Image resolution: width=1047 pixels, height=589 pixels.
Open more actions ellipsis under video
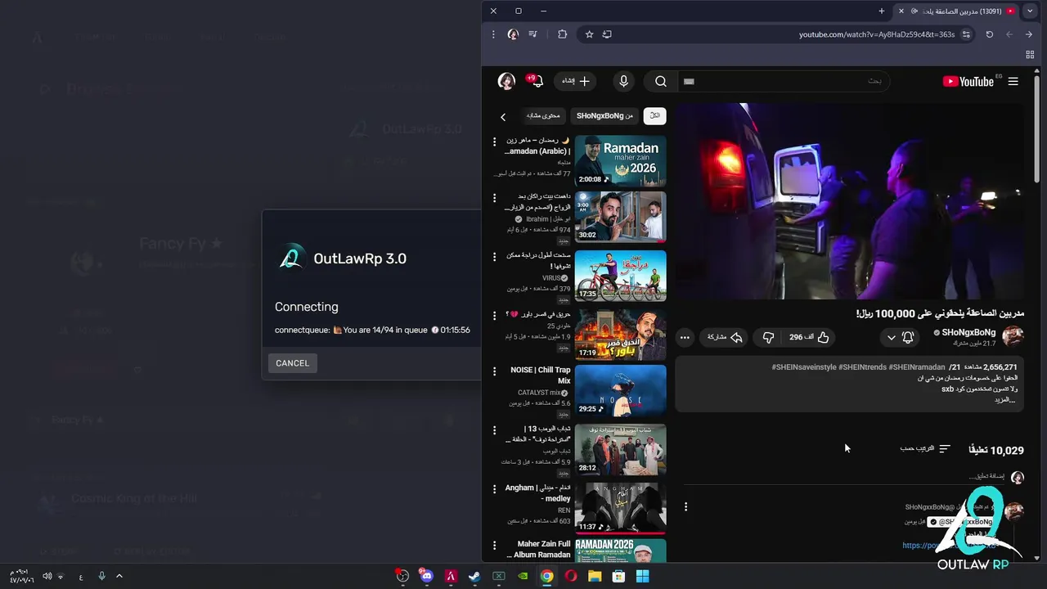[685, 337]
